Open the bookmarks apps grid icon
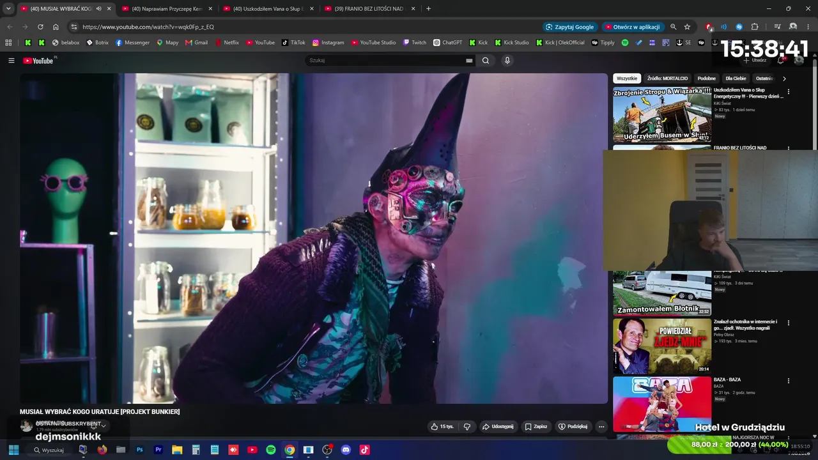This screenshot has height=460, width=818. point(8,43)
